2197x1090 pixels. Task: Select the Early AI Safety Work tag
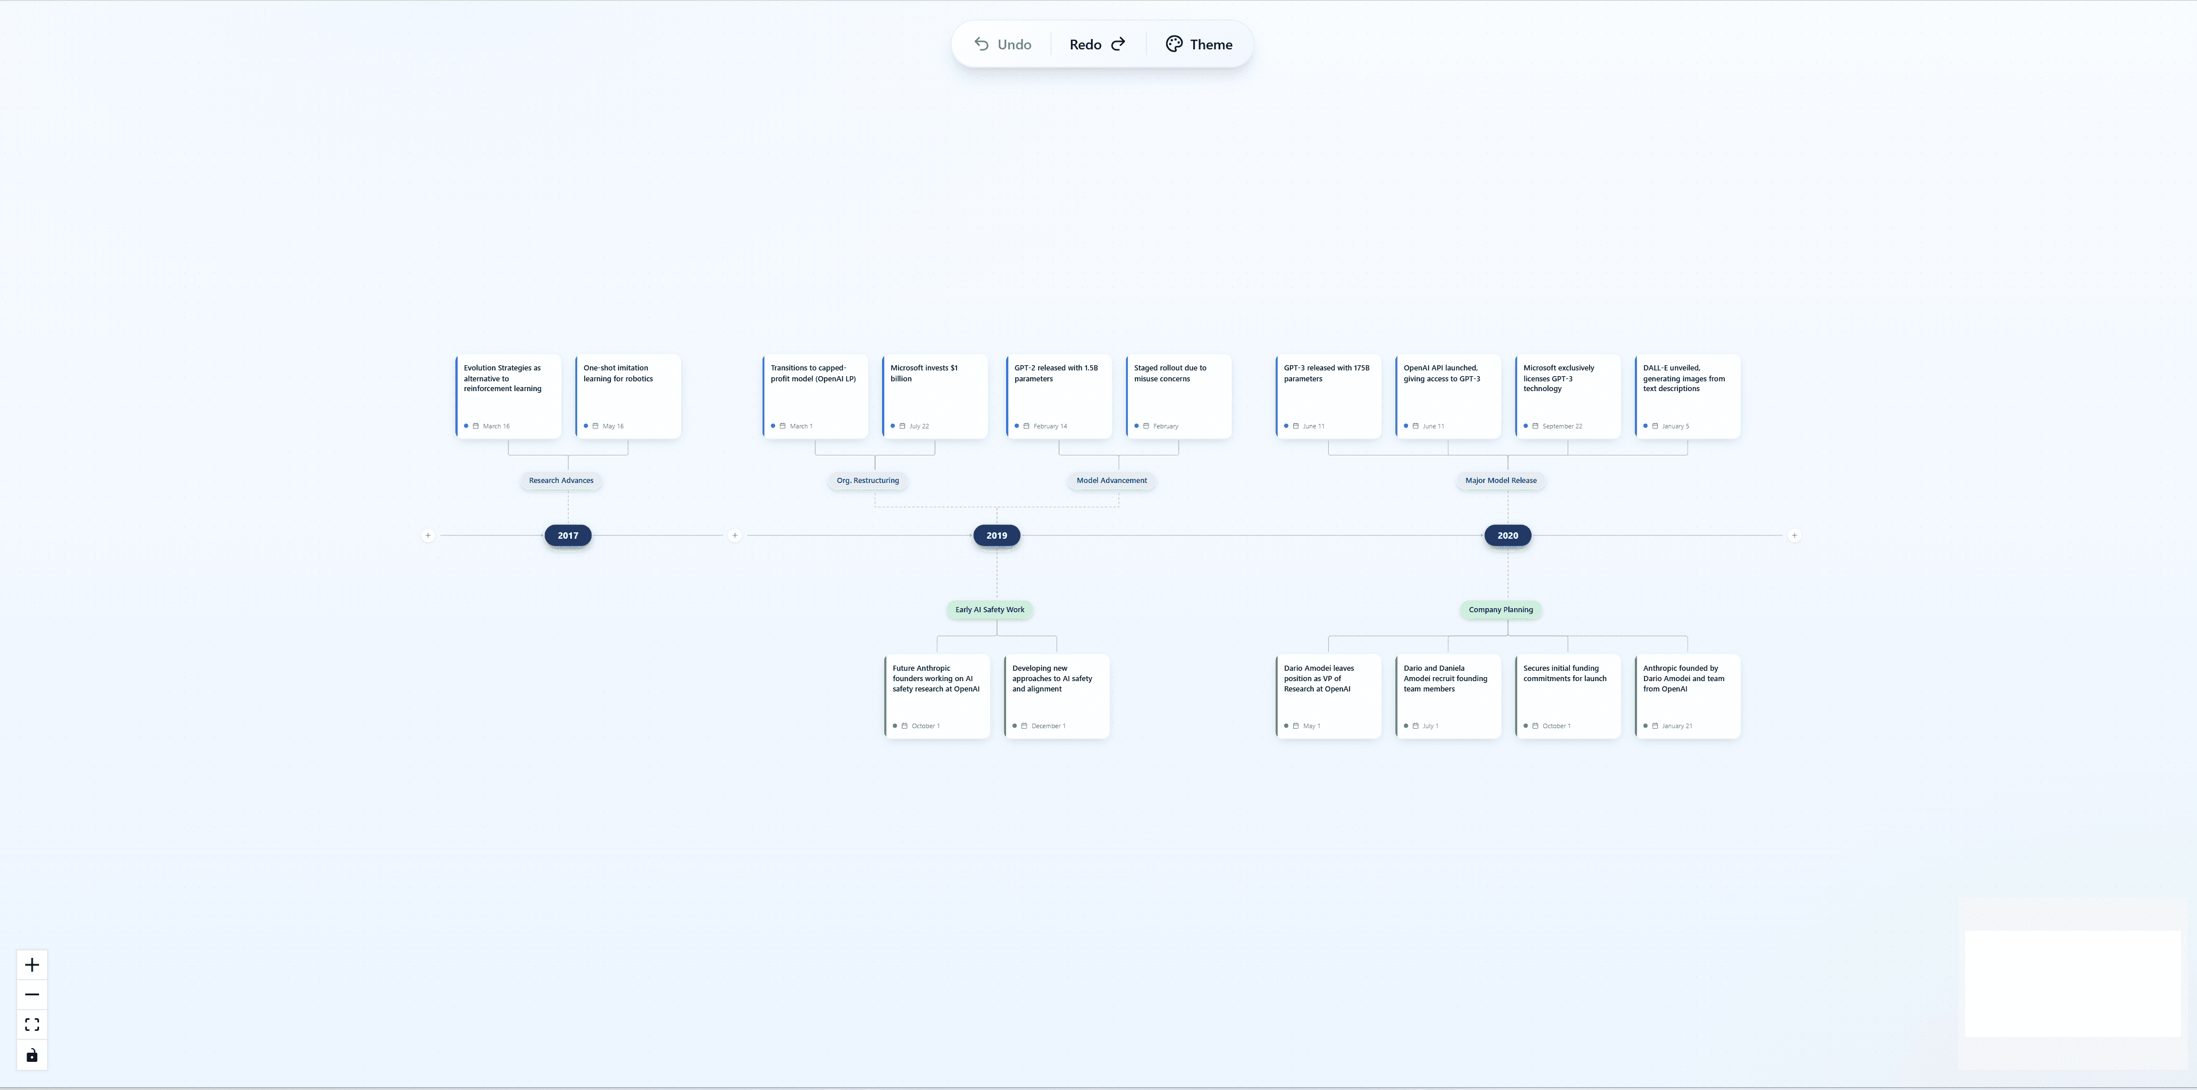tap(989, 609)
